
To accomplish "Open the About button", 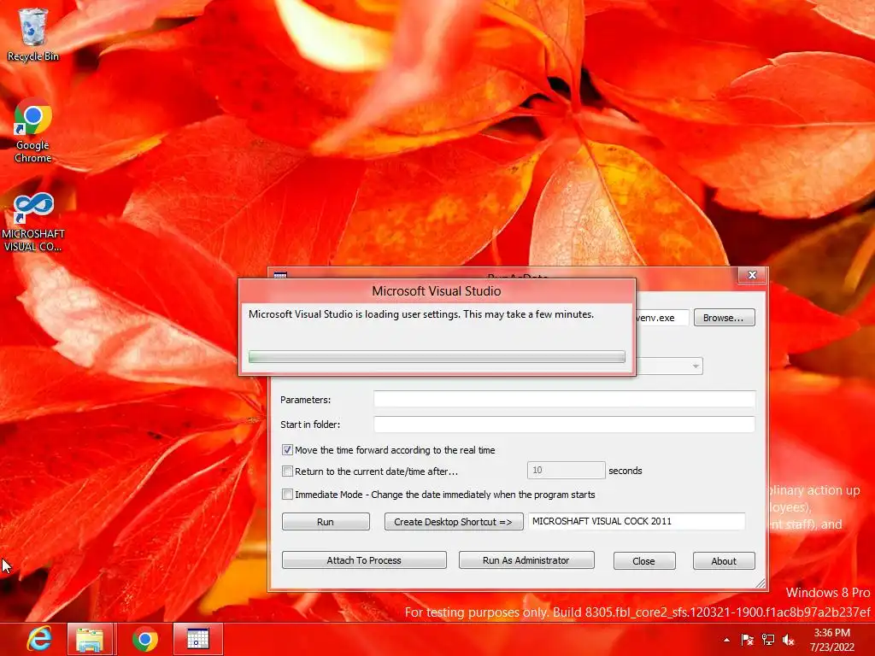I will [724, 560].
